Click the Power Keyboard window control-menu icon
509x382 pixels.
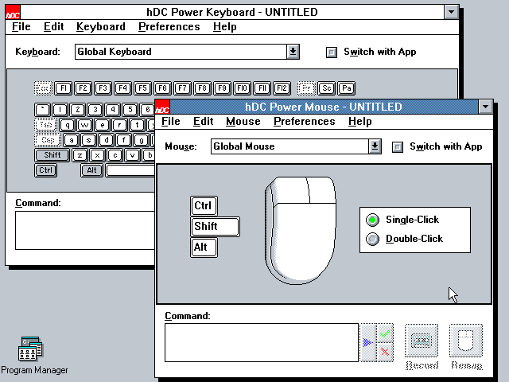click(13, 12)
